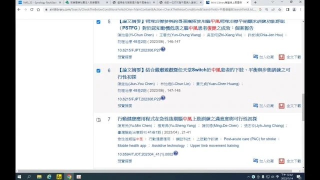Add result 5 to favorites

pos(263,57)
